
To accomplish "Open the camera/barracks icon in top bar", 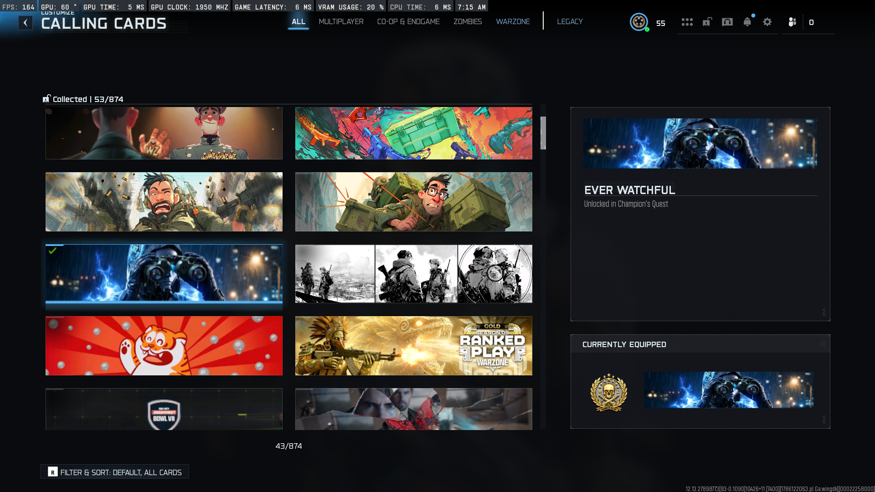I will pos(727,22).
